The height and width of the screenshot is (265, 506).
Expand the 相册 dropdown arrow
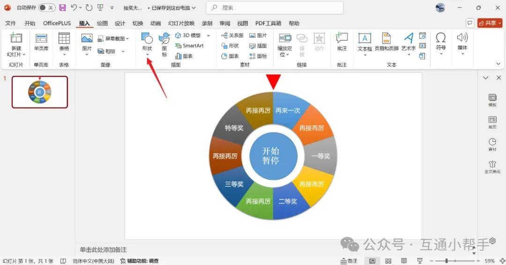pyautogui.click(x=123, y=51)
